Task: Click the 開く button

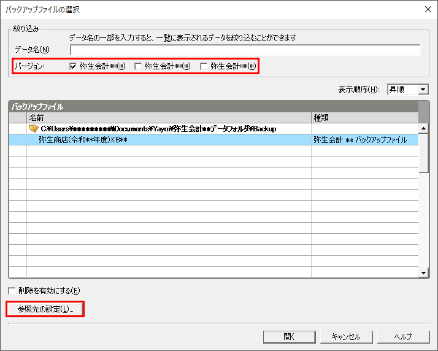Action: pos(290,337)
